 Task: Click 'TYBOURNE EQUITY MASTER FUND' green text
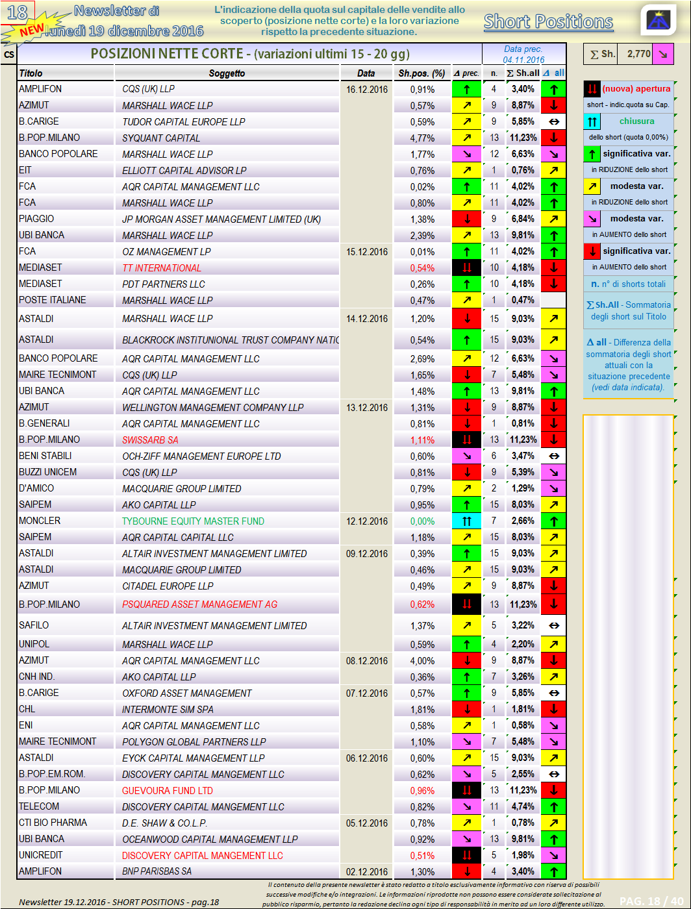193,521
